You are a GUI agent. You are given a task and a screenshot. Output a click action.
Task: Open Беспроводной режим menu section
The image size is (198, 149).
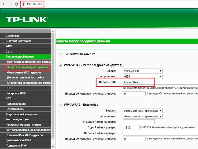(x=20, y=57)
